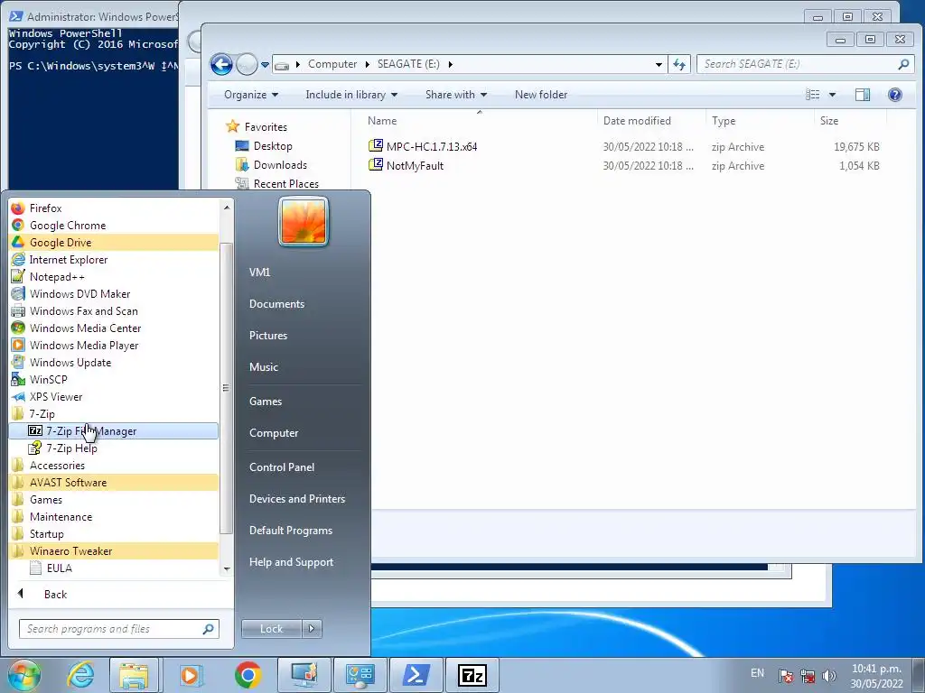Open Internet Explorer taskbar icon

click(80, 675)
